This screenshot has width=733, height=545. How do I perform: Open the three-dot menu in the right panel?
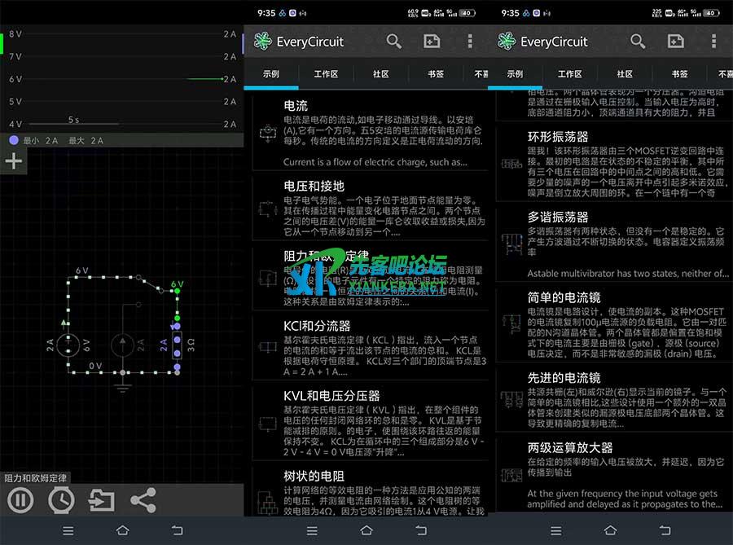tap(713, 42)
